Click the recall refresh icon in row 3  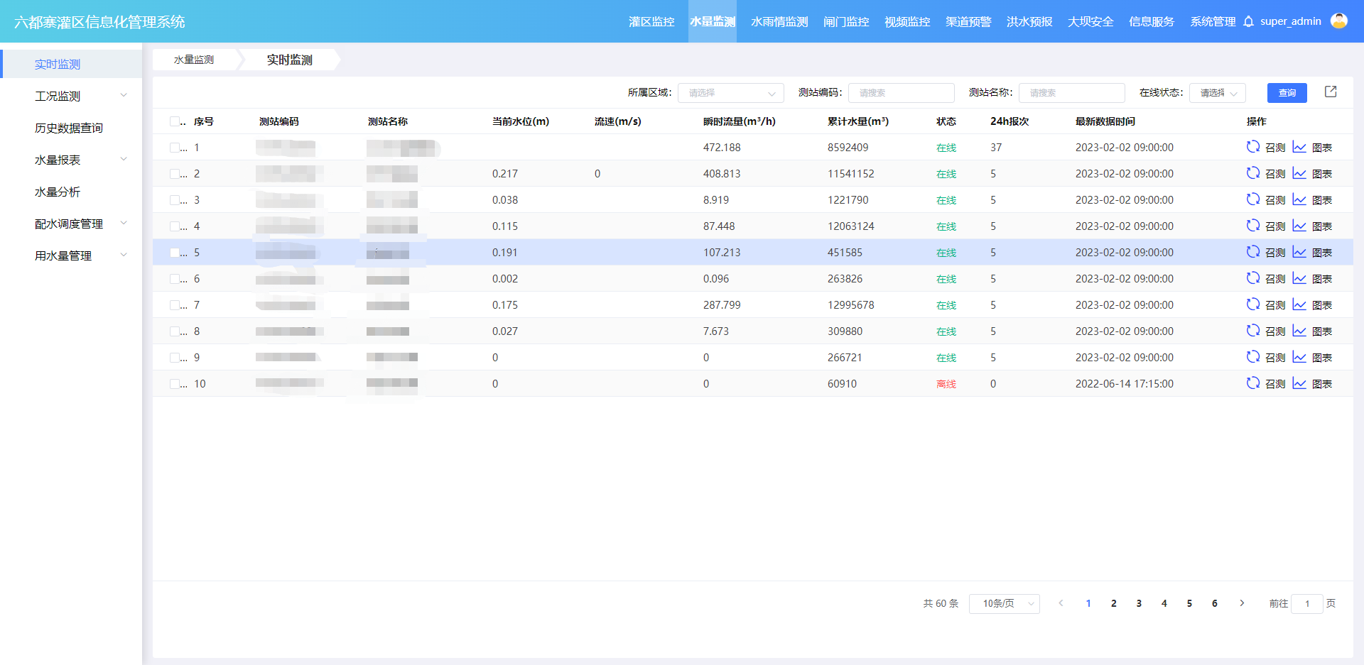click(1252, 199)
